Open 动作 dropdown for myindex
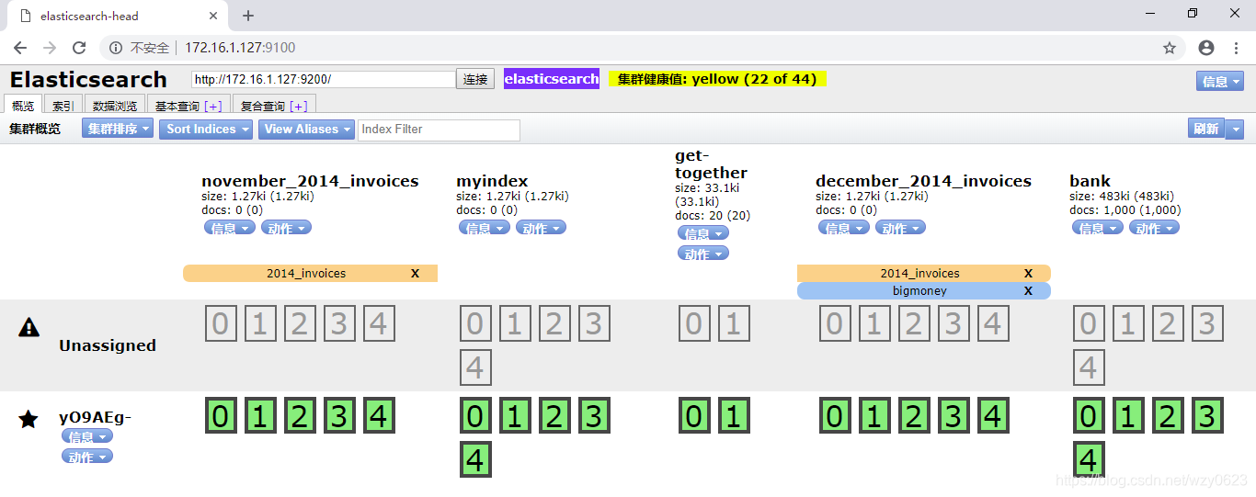1256x497 pixels. coord(541,228)
